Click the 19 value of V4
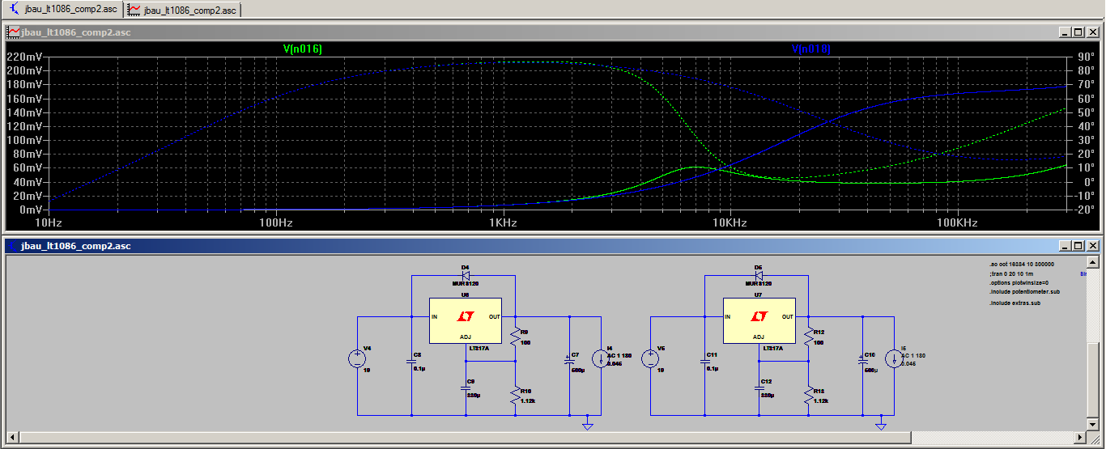Image resolution: width=1106 pixels, height=449 pixels. [367, 369]
